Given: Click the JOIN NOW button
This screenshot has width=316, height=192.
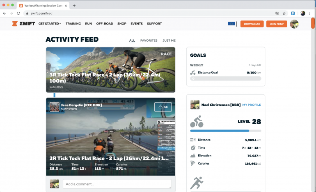Looking at the screenshot, I should [x=277, y=24].
